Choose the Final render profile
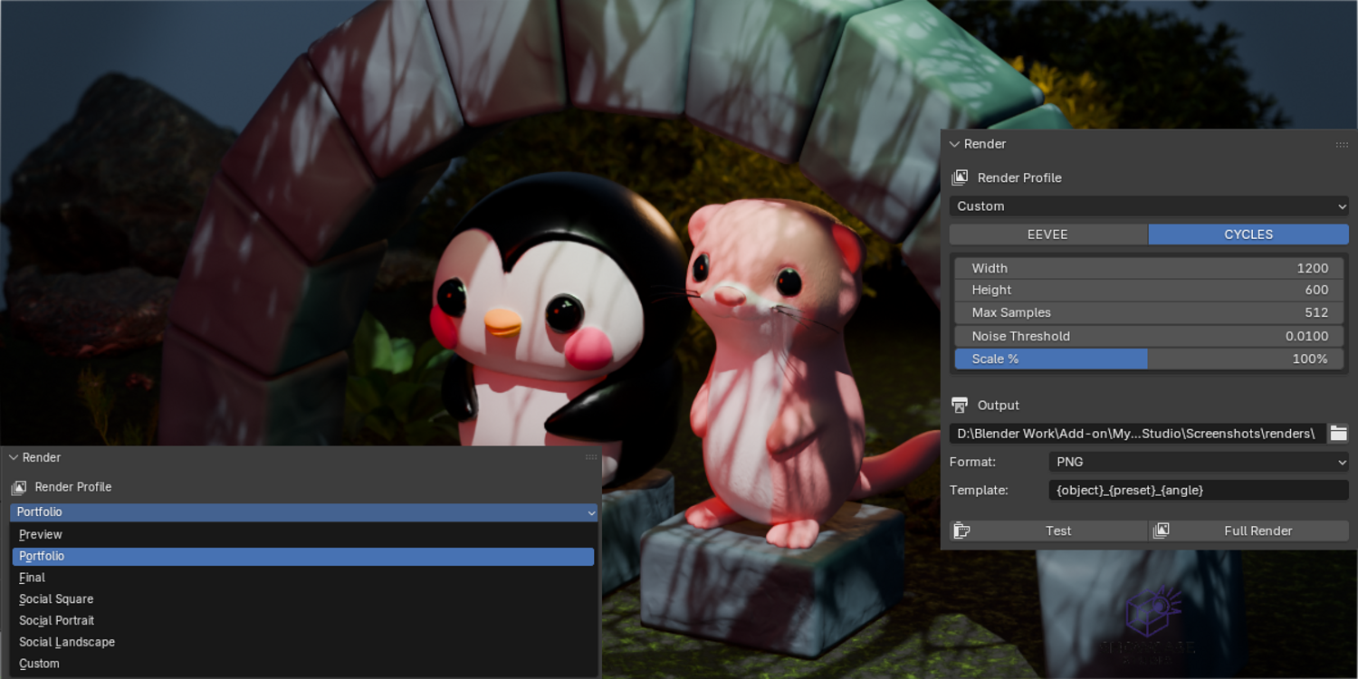Viewport: 1358px width, 679px height. pos(303,578)
